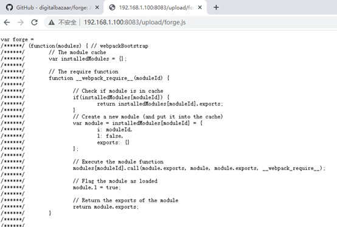Go back to the previous page

[7, 22]
